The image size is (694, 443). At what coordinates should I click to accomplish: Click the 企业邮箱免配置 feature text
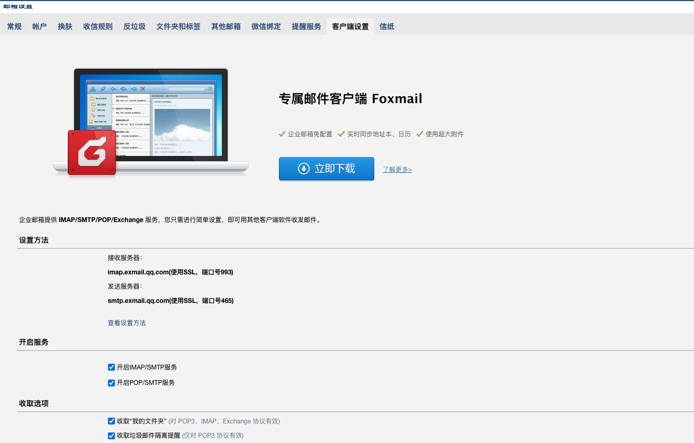310,134
